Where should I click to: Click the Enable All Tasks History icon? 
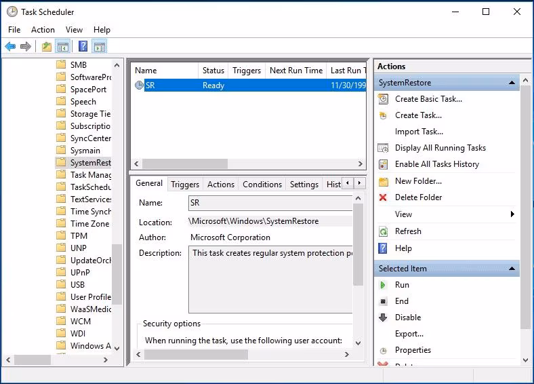click(x=383, y=164)
